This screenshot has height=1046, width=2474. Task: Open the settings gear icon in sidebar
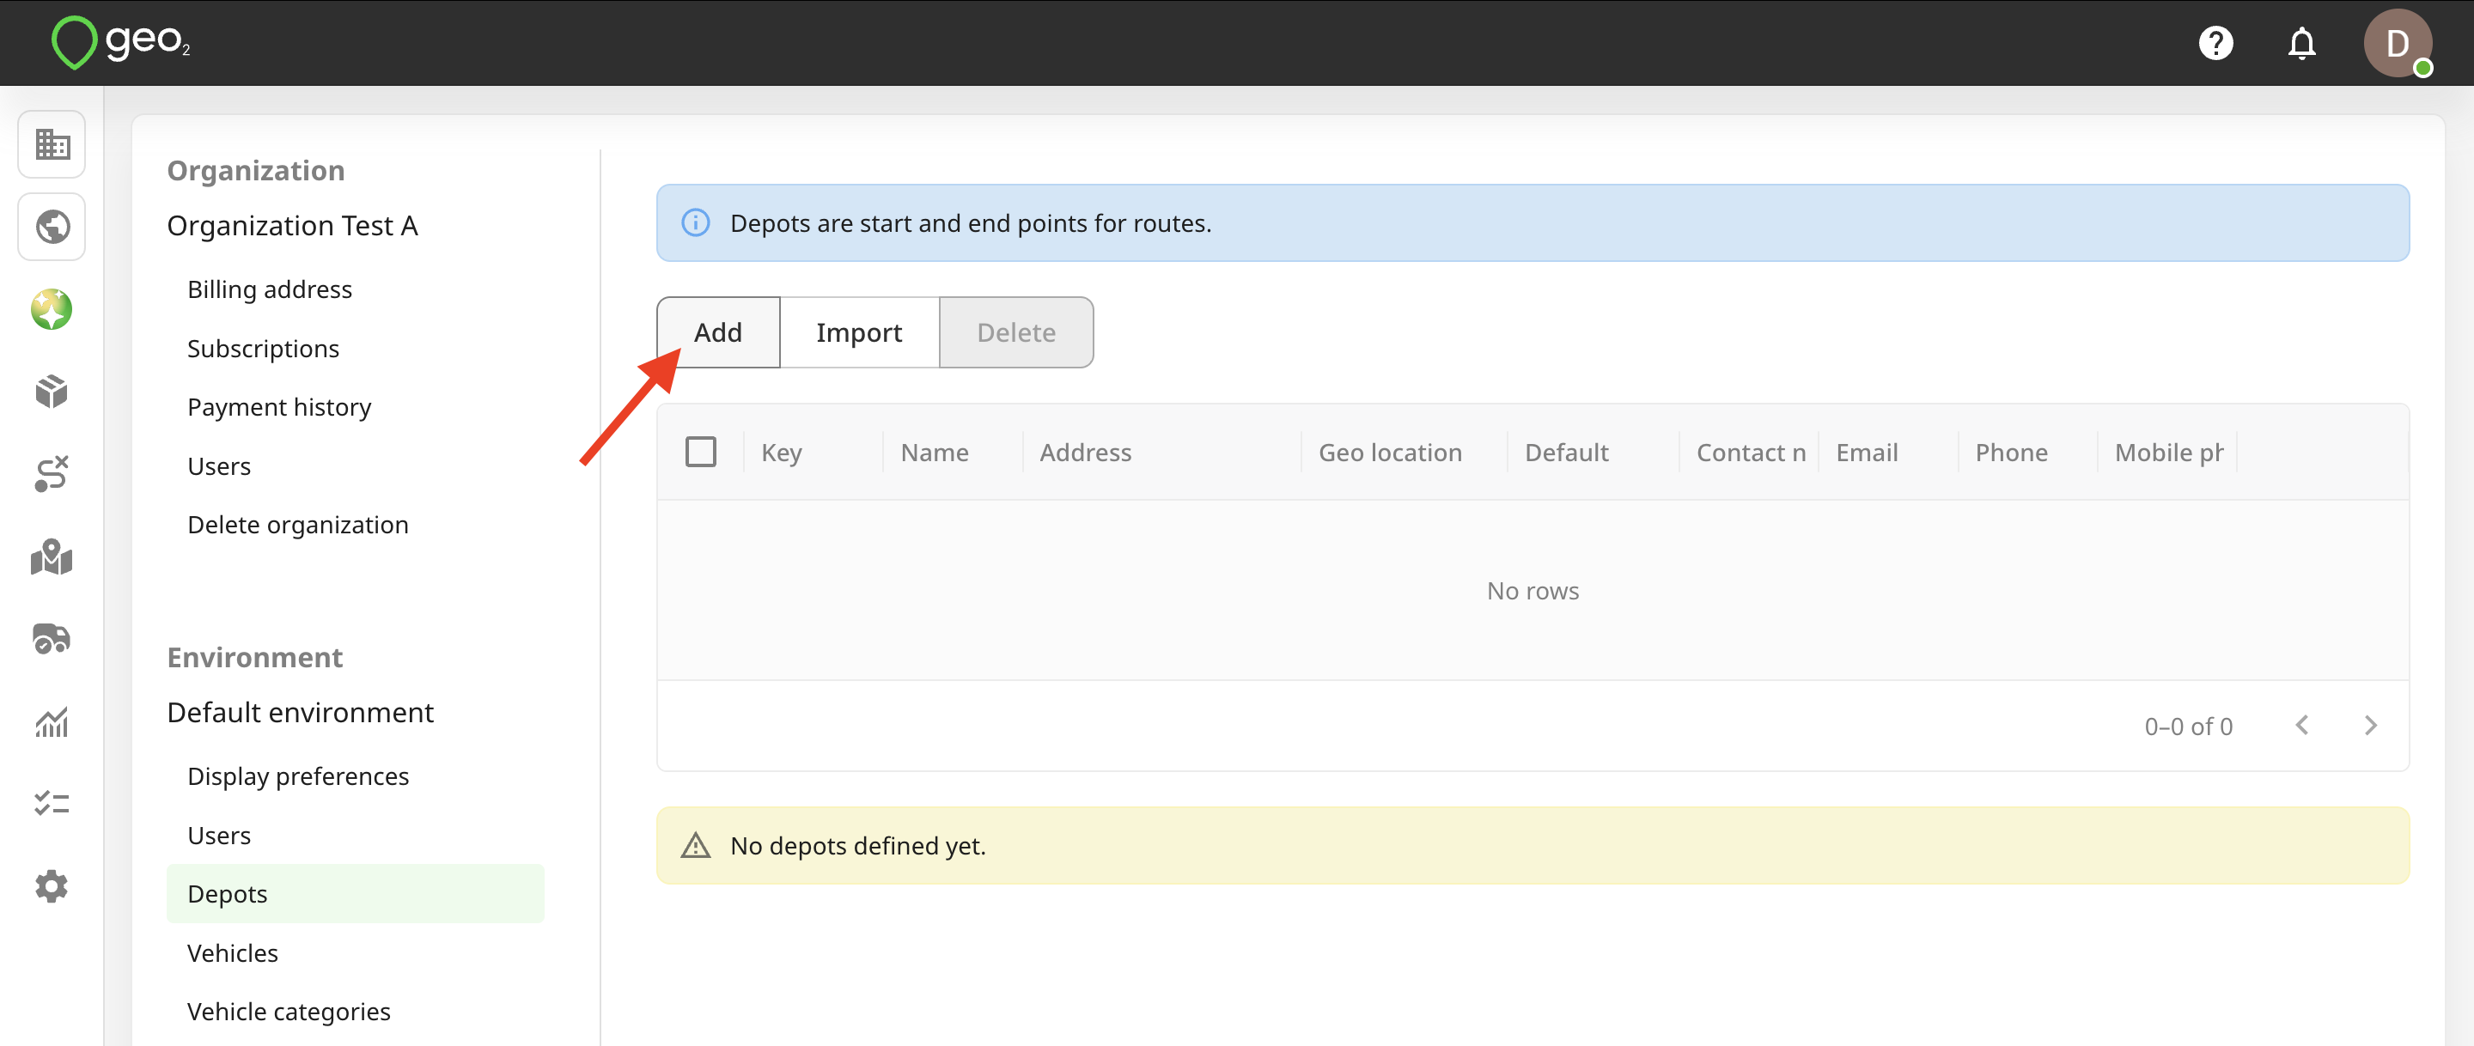[x=52, y=885]
